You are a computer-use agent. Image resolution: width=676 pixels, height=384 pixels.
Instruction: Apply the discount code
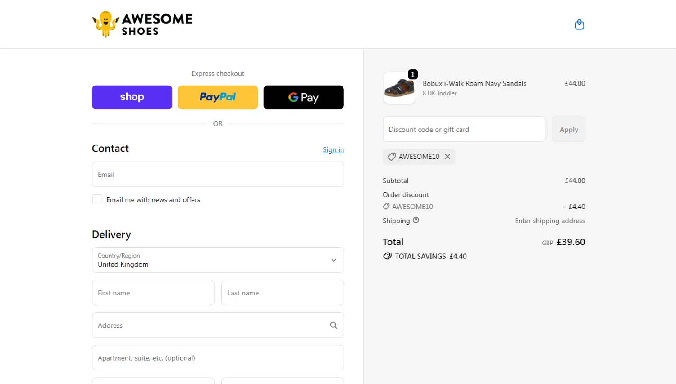tap(569, 130)
